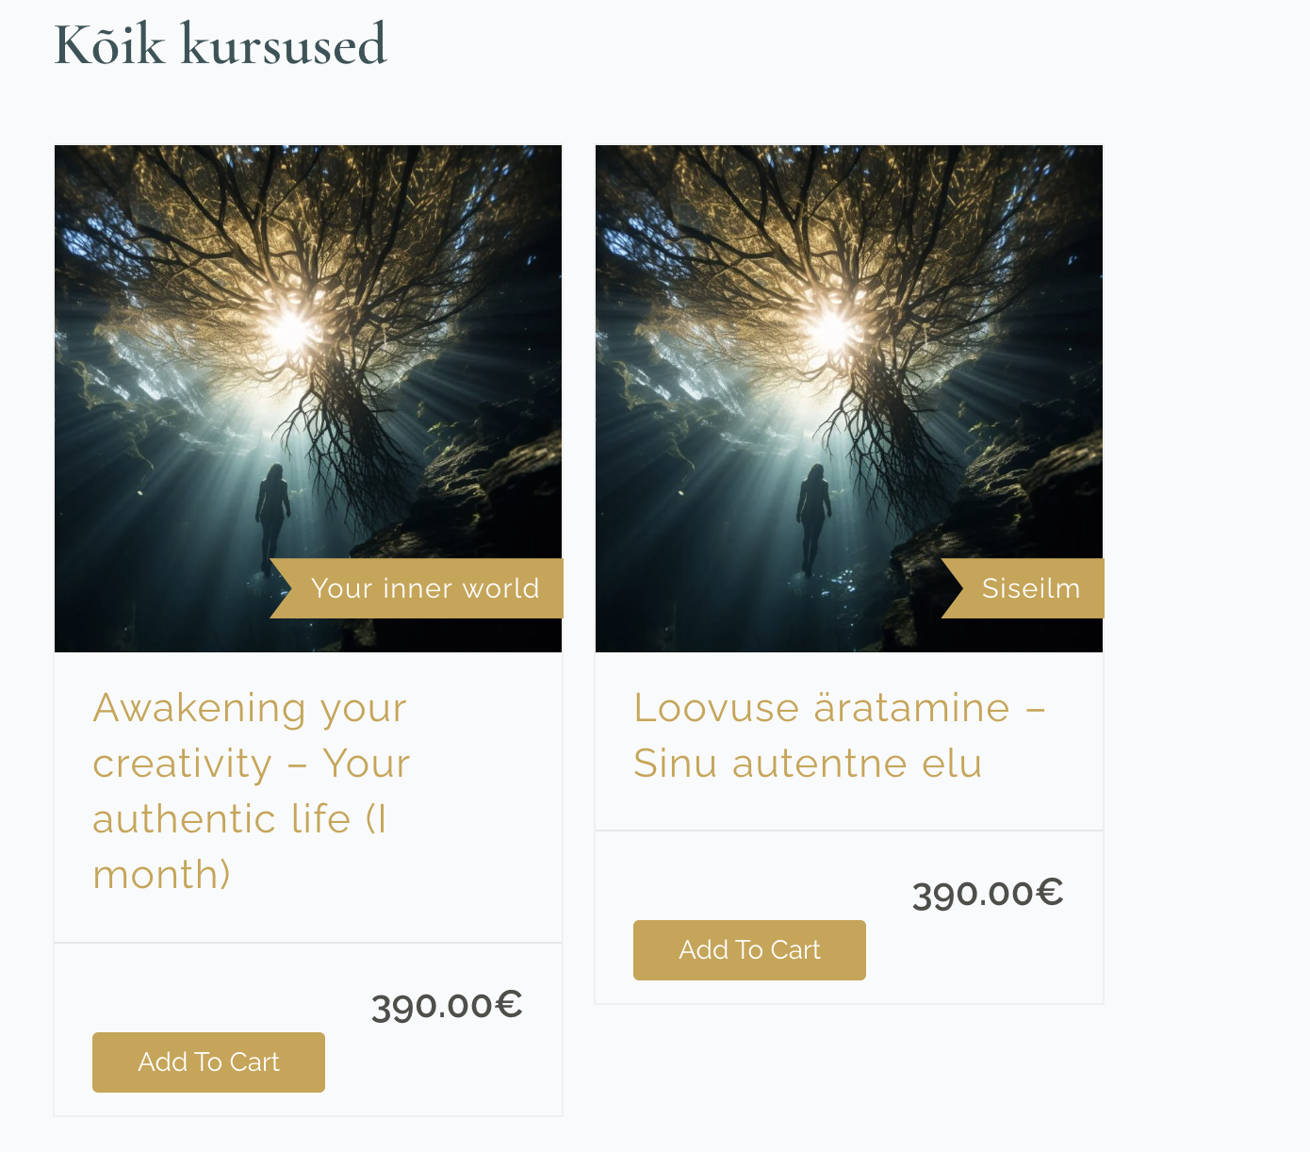Viewport: 1310px width, 1152px height.
Task: Click the Sinu autentne elu title line
Action: tap(808, 764)
